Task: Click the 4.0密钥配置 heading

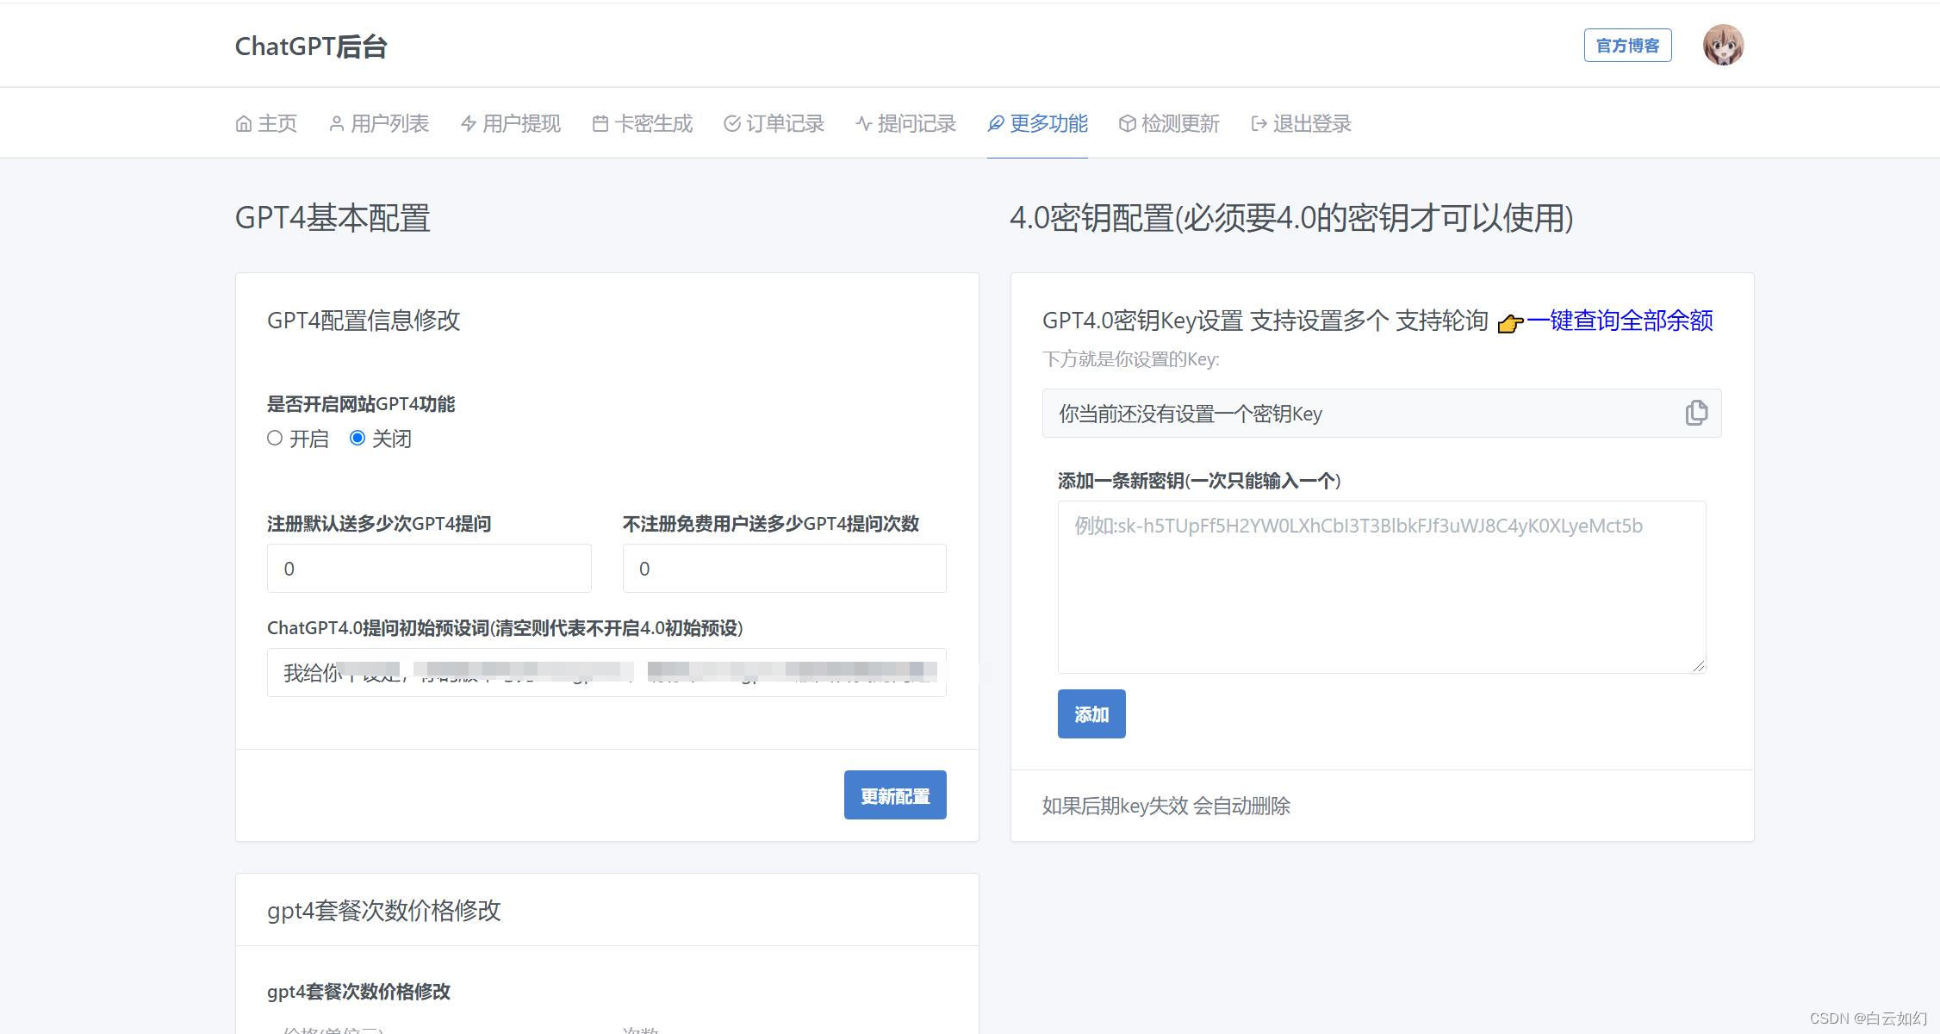Action: (x=1291, y=218)
